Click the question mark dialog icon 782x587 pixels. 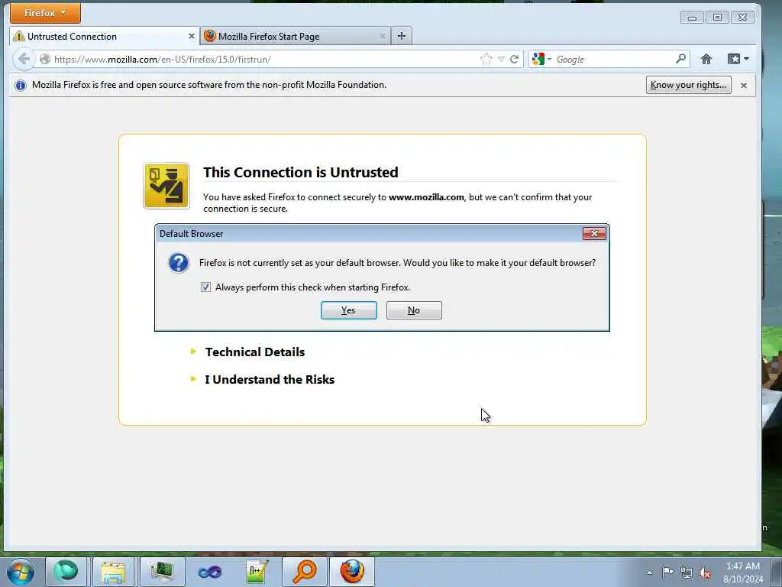(x=179, y=263)
